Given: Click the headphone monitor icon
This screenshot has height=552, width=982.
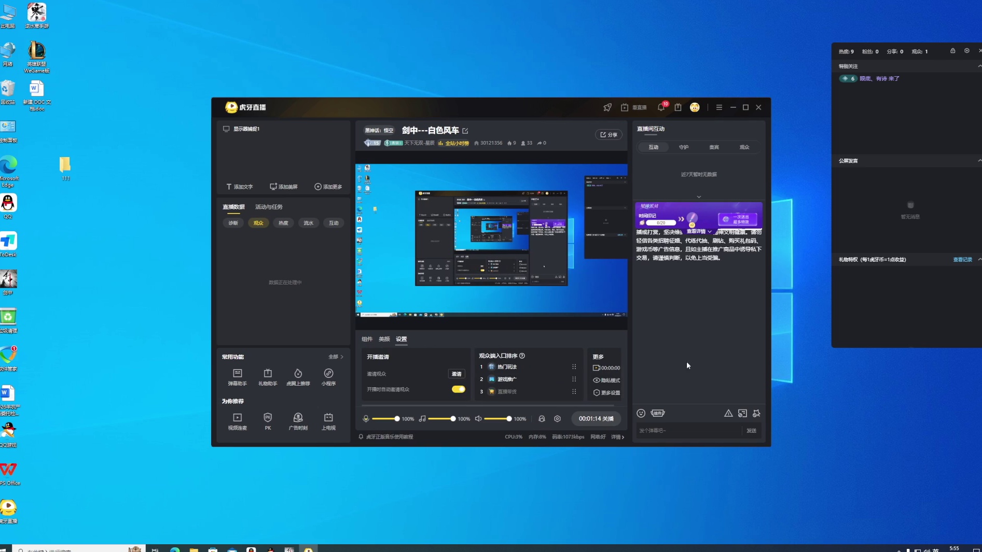Looking at the screenshot, I should click(542, 419).
